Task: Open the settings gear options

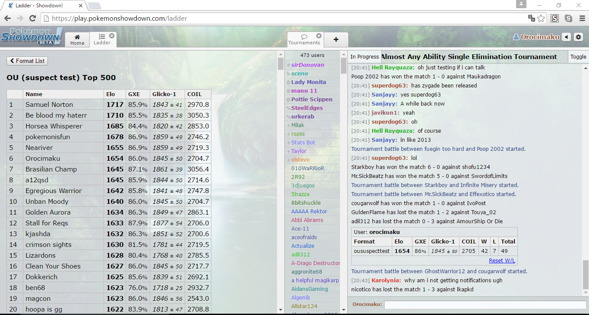Action: click(x=579, y=37)
